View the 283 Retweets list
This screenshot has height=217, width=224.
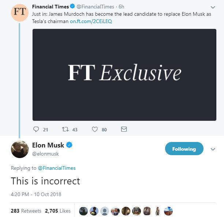click(x=26, y=211)
